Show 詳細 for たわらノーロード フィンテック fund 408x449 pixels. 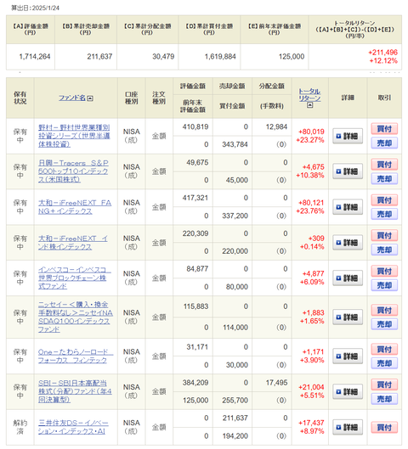pos(348,356)
